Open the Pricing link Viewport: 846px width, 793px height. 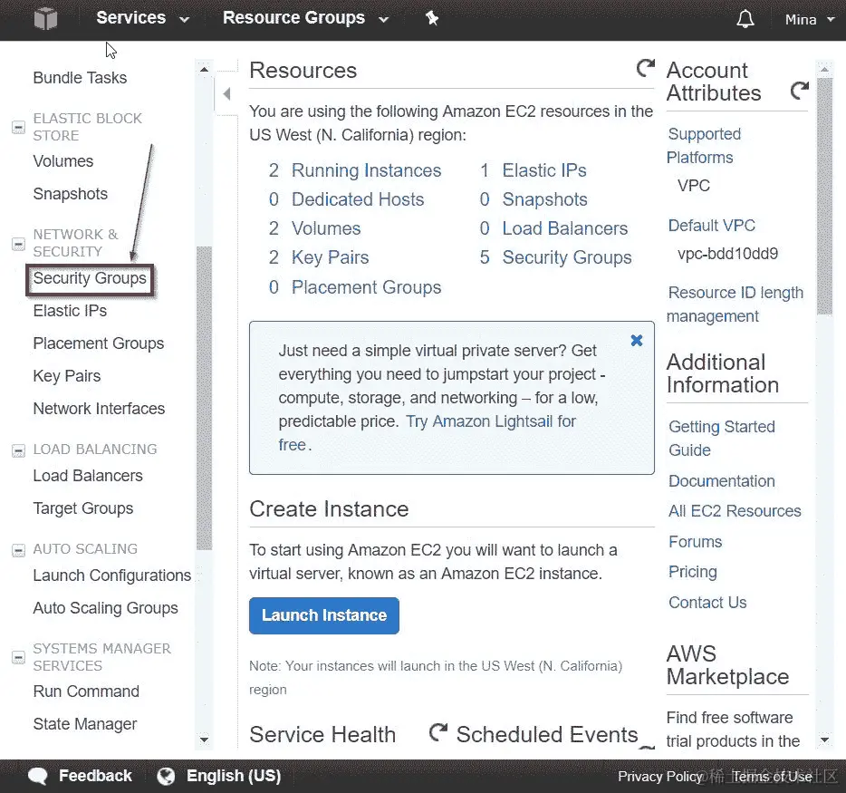click(x=693, y=572)
